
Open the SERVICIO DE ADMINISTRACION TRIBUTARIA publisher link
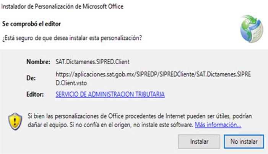(110, 94)
